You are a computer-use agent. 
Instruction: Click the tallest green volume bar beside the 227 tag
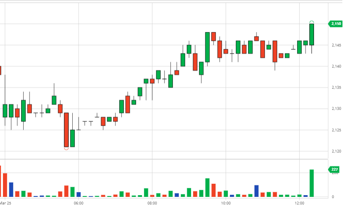[x=312, y=183]
